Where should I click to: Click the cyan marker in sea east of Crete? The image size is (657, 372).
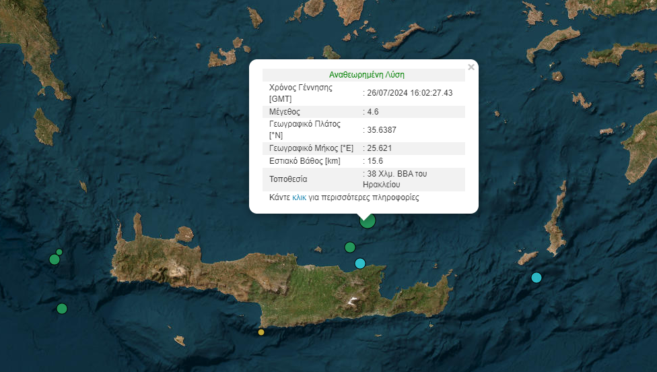(537, 277)
